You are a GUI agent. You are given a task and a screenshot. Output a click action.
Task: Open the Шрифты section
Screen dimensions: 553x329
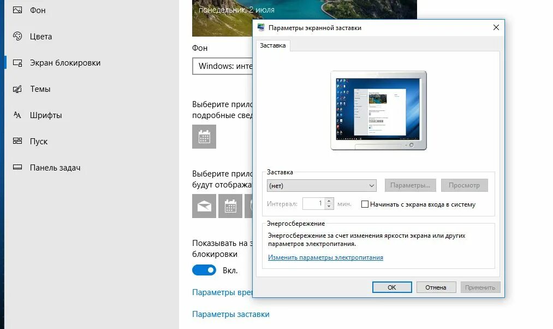46,115
